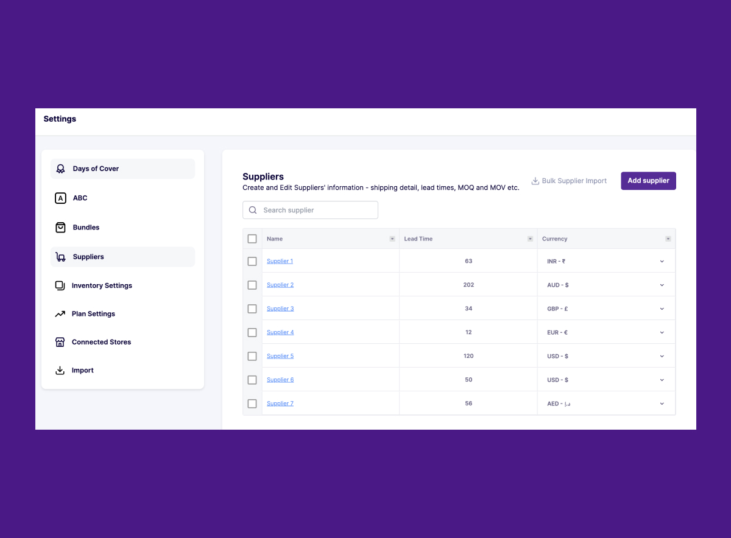
Task: Click the Import download icon in sidebar
Action: click(x=60, y=370)
